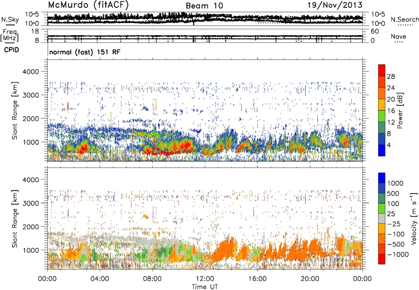Click the McMurdo (fitACF) title
Screen dimensions: 419x290
(x=88, y=5)
